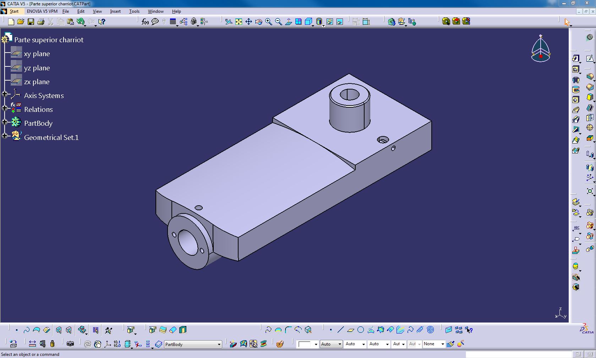
Task: Click the Capture camera icon
Action: (x=70, y=344)
